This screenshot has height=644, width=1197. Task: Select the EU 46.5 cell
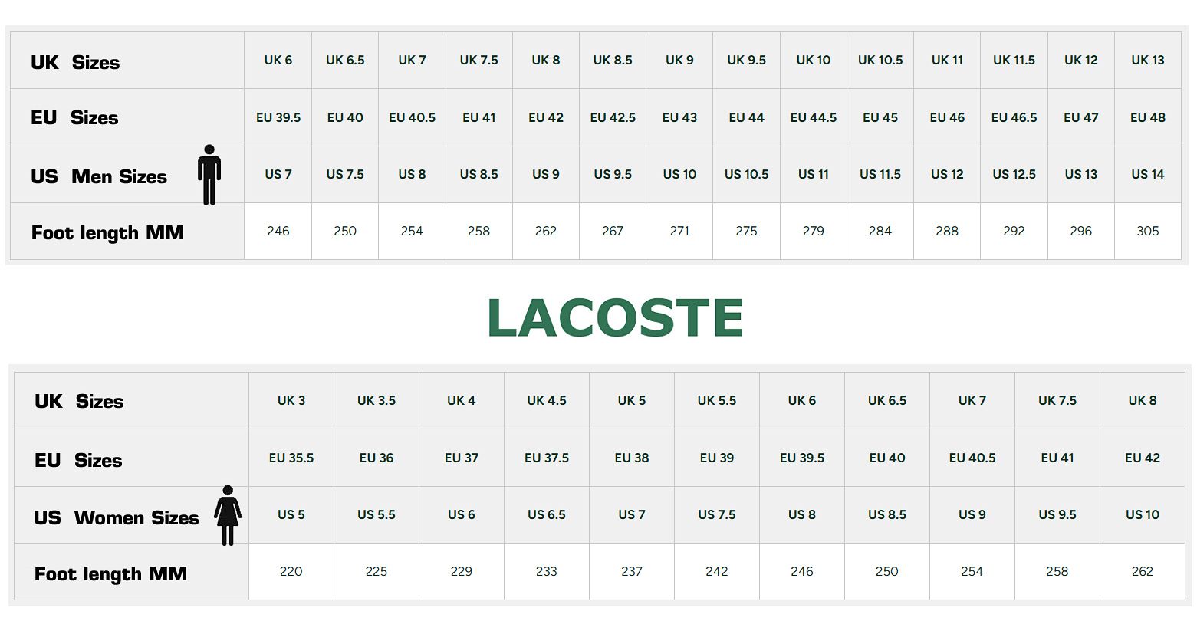(1014, 117)
